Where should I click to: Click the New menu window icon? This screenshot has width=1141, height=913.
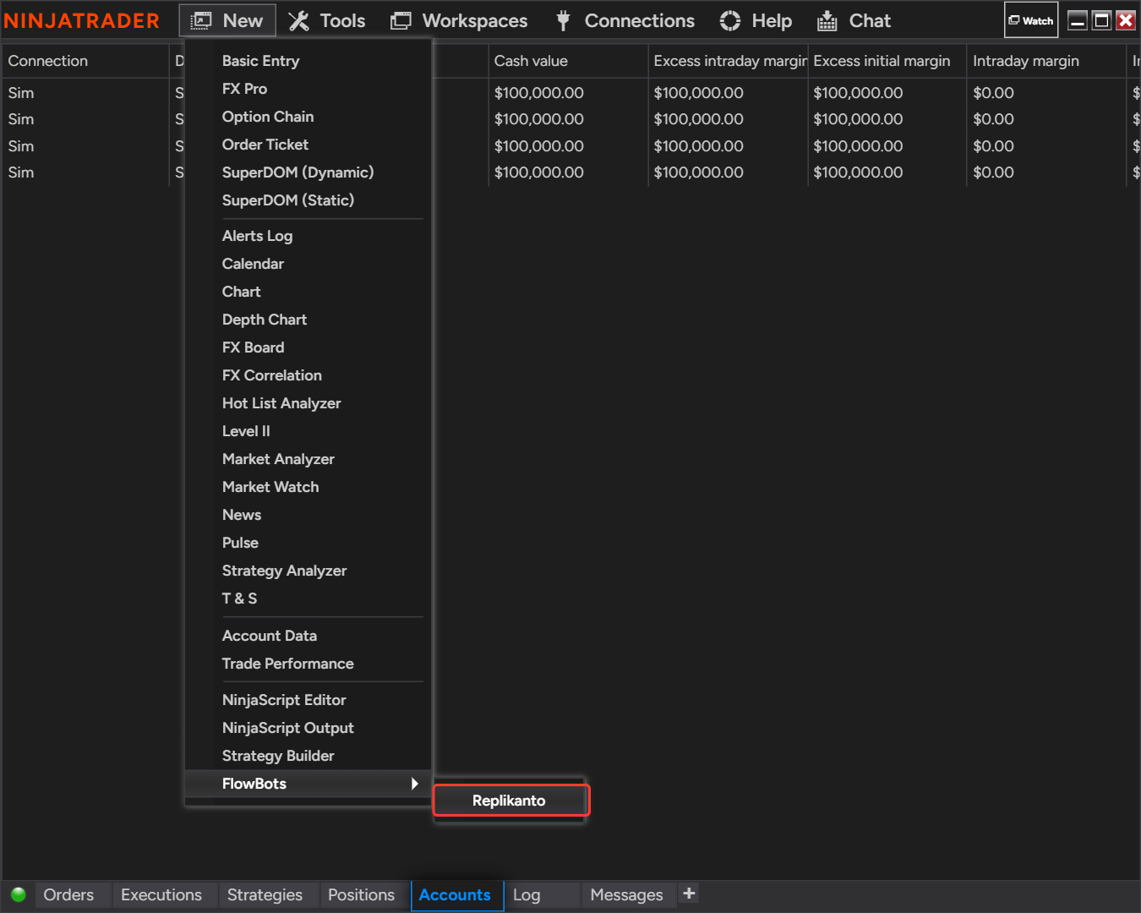201,21
